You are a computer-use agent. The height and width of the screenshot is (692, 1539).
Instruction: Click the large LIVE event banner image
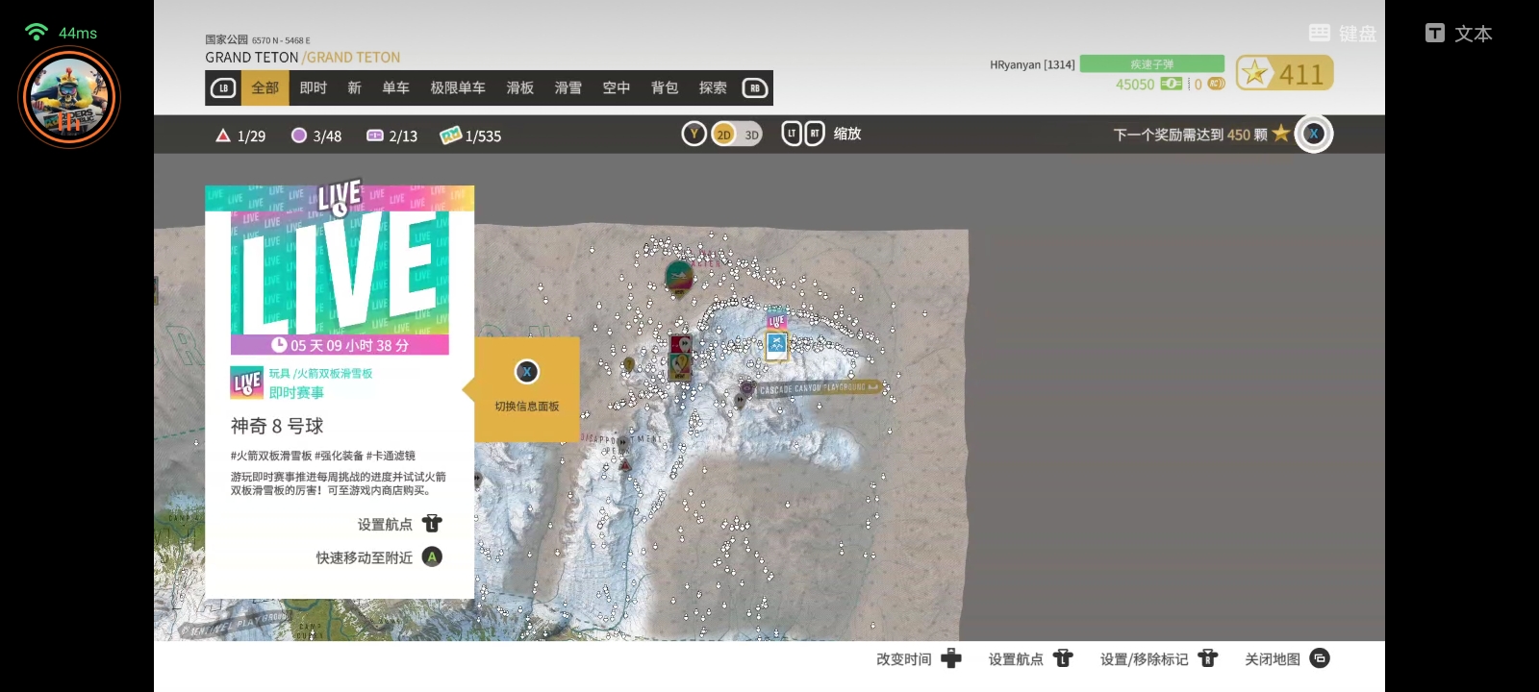[340, 271]
